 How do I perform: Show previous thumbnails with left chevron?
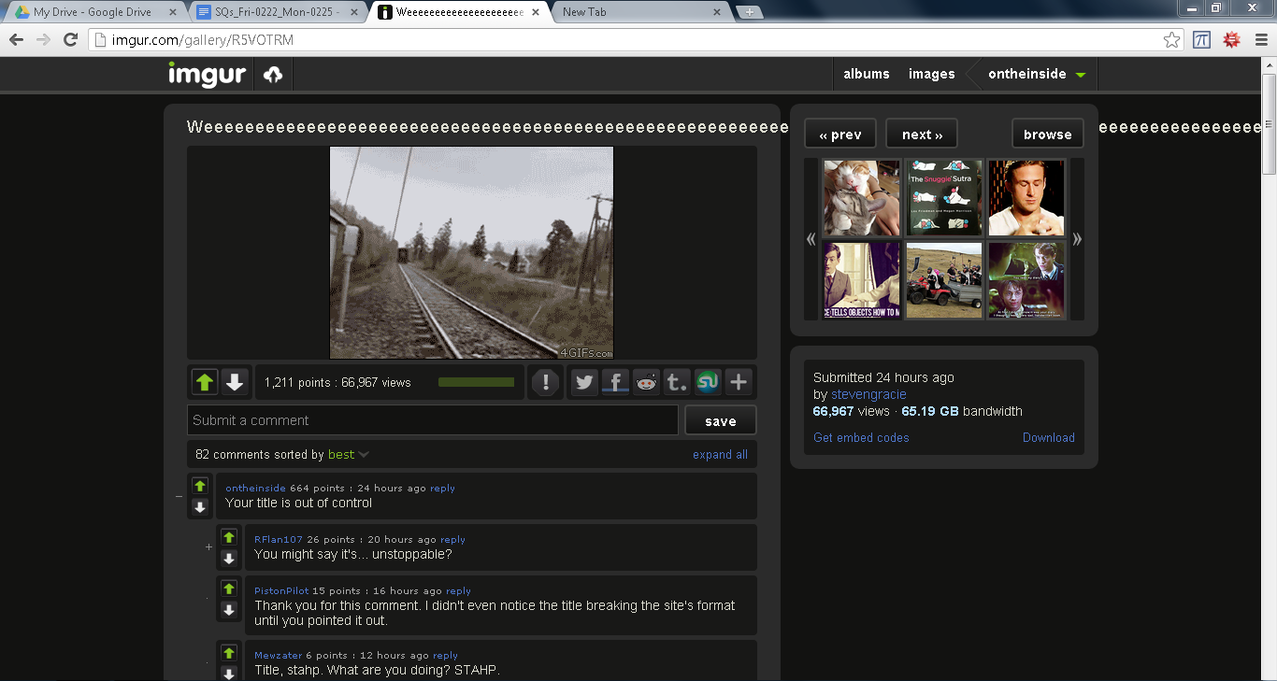coord(811,239)
